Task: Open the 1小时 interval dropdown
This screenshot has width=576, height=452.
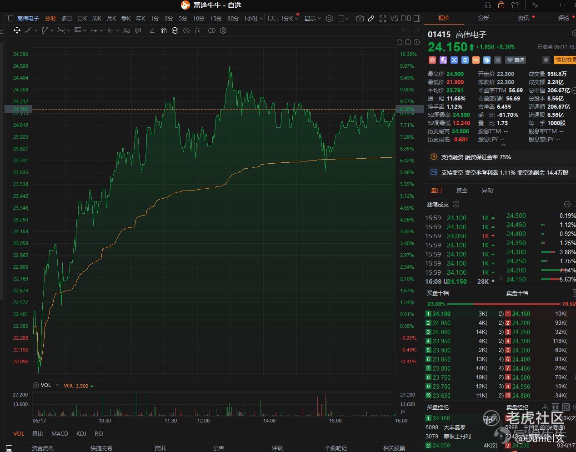Action: pyautogui.click(x=253, y=19)
